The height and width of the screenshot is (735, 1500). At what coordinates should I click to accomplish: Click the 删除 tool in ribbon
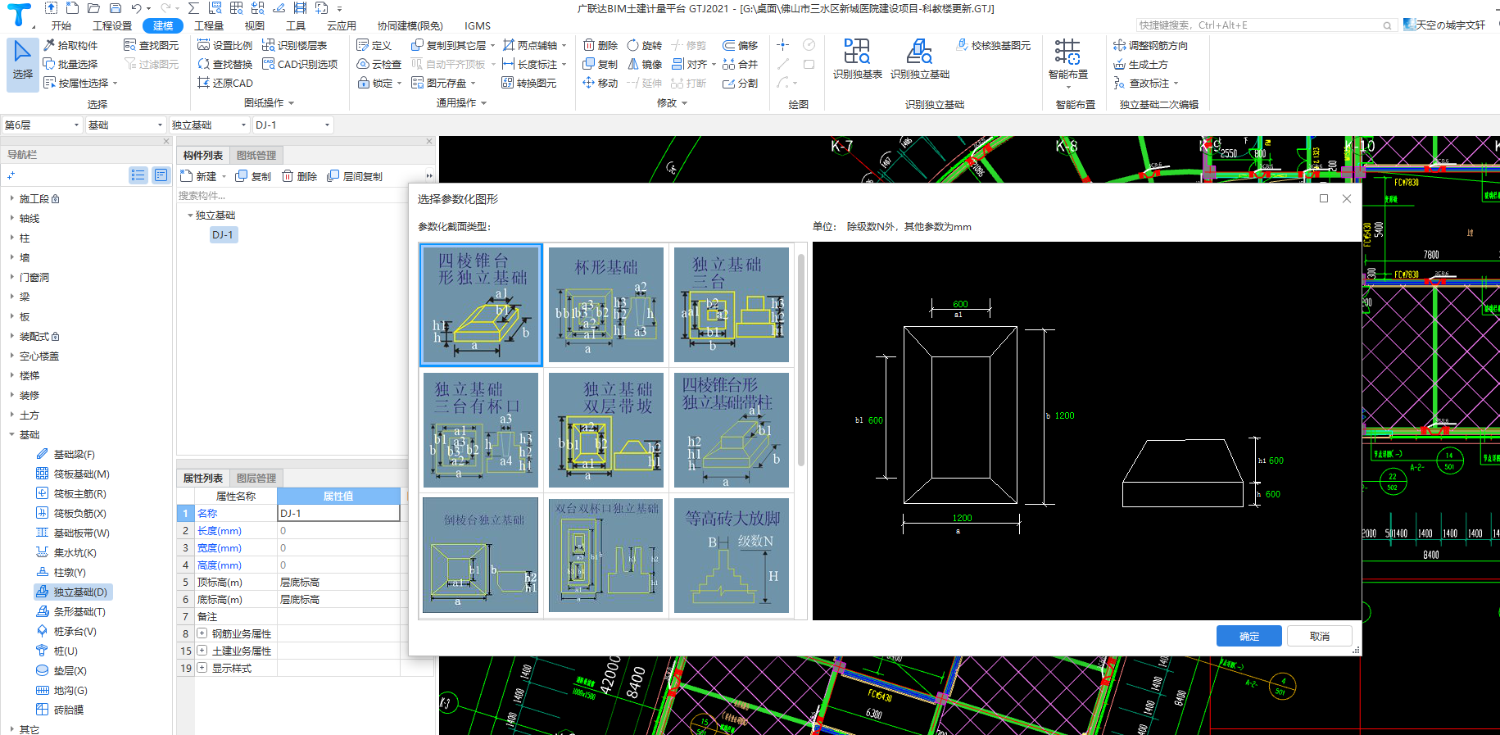600,45
